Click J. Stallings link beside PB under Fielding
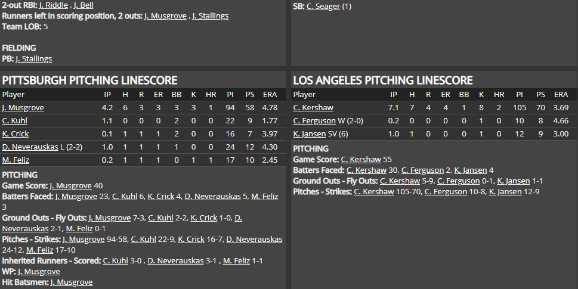The image size is (578, 289). click(33, 58)
